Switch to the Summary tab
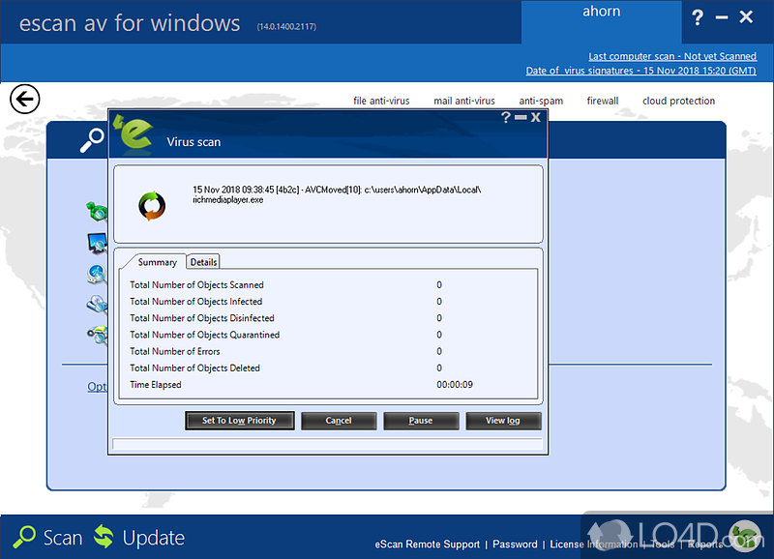 (x=157, y=262)
